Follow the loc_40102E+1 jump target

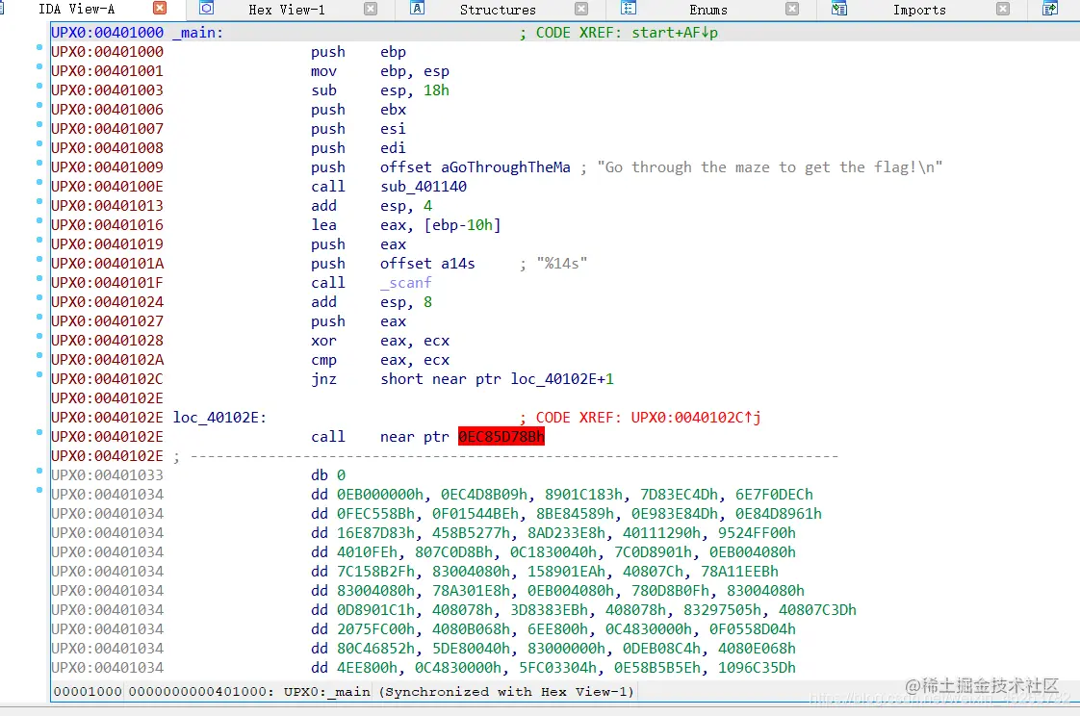[x=562, y=379]
